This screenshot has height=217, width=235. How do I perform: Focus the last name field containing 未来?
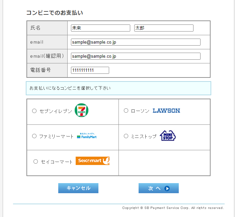point(100,28)
